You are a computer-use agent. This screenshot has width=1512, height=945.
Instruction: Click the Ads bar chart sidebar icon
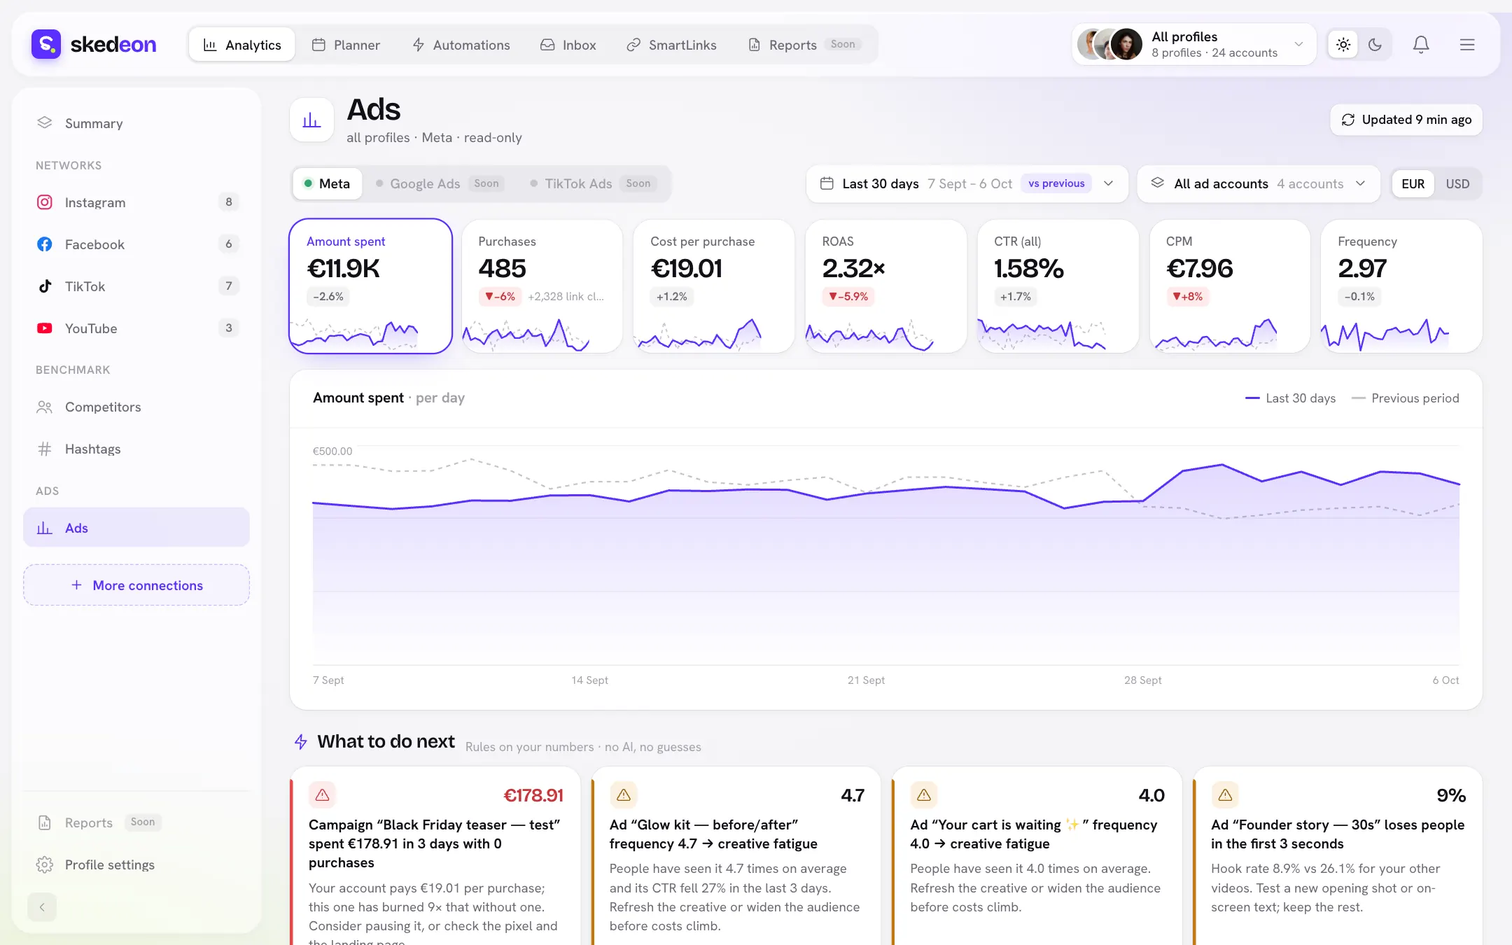click(45, 528)
